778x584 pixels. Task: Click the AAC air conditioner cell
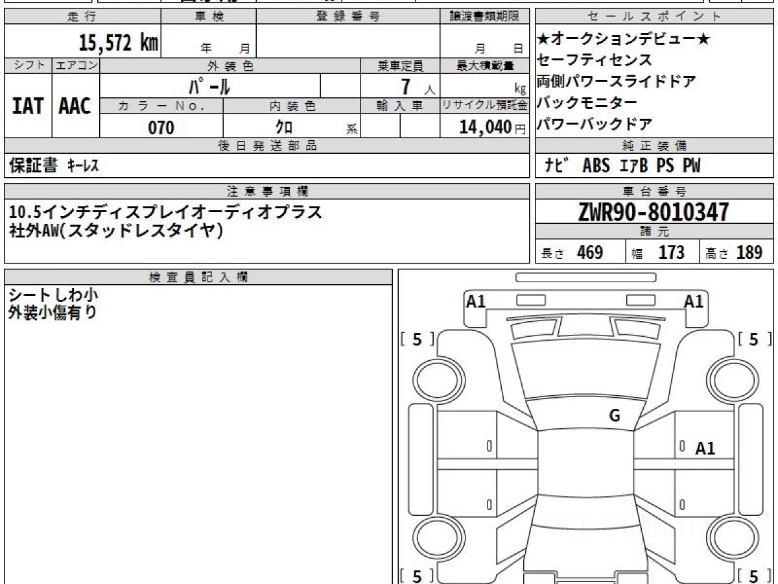[75, 106]
